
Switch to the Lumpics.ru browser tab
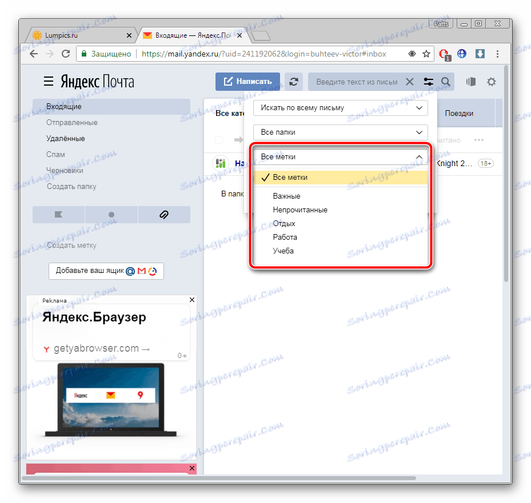(81, 35)
